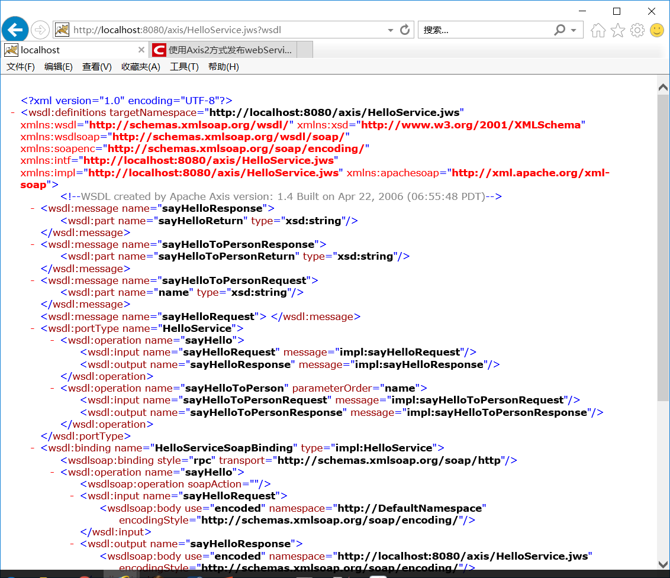The width and height of the screenshot is (670, 578).
Task: Collapse the sayHelloToPersonRequest message node
Action: (x=33, y=280)
